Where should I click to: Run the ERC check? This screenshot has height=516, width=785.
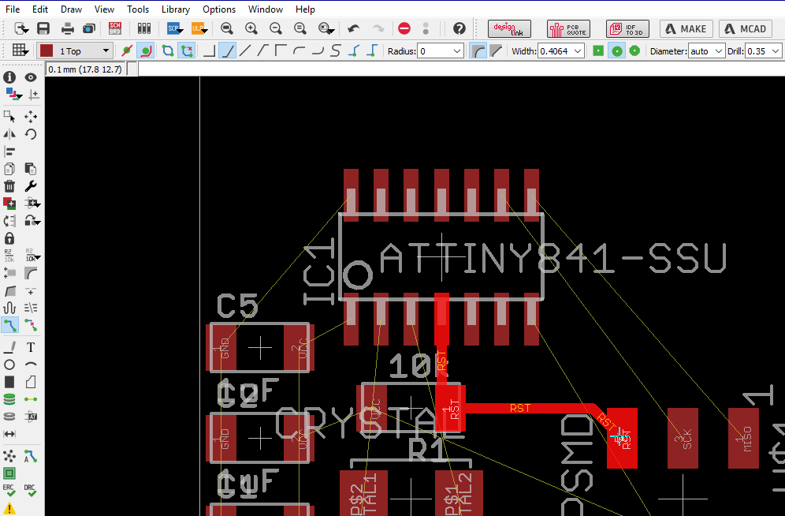click(x=9, y=490)
